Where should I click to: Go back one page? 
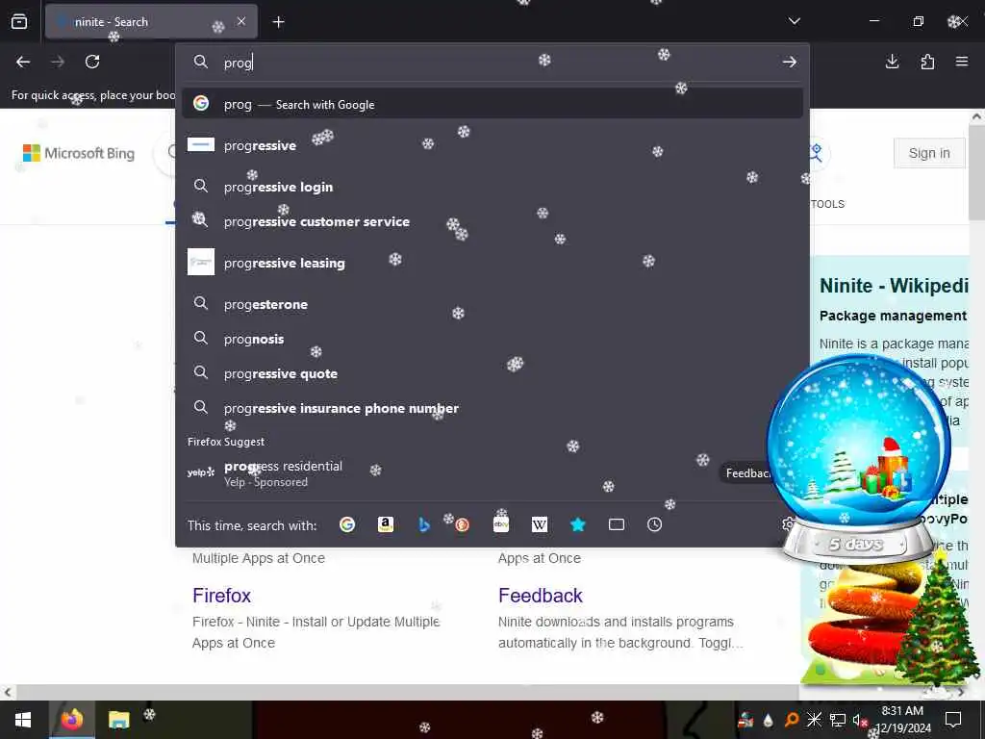[x=23, y=62]
